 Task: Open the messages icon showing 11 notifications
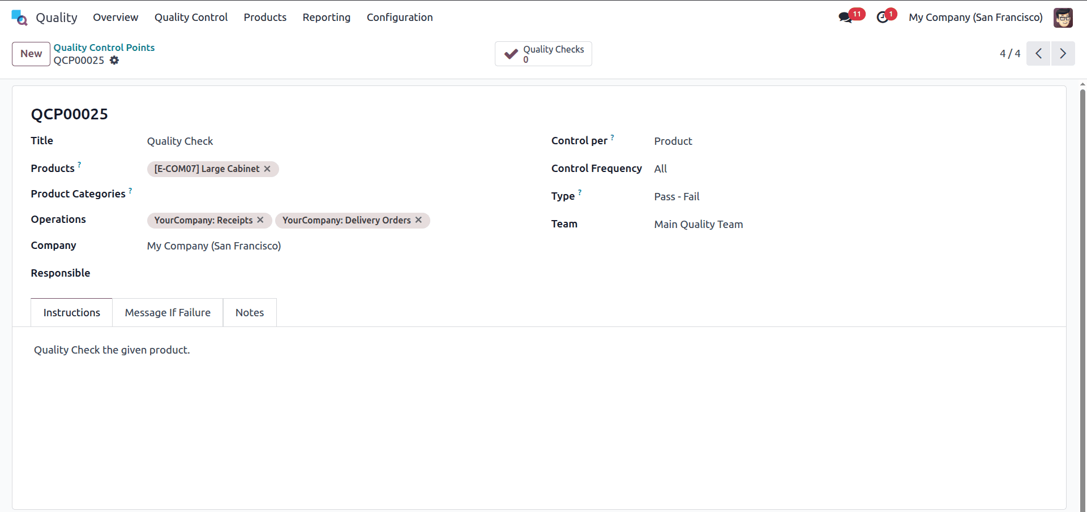[845, 18]
